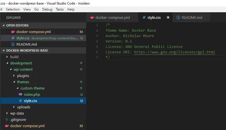The width and height of the screenshot is (226, 130).
Task: Click the info icon on README.md tab
Action: [178, 17]
